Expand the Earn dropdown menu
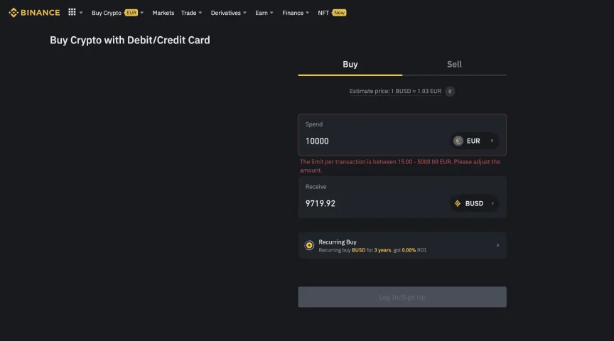Viewport: 614px width, 341px height. [264, 13]
